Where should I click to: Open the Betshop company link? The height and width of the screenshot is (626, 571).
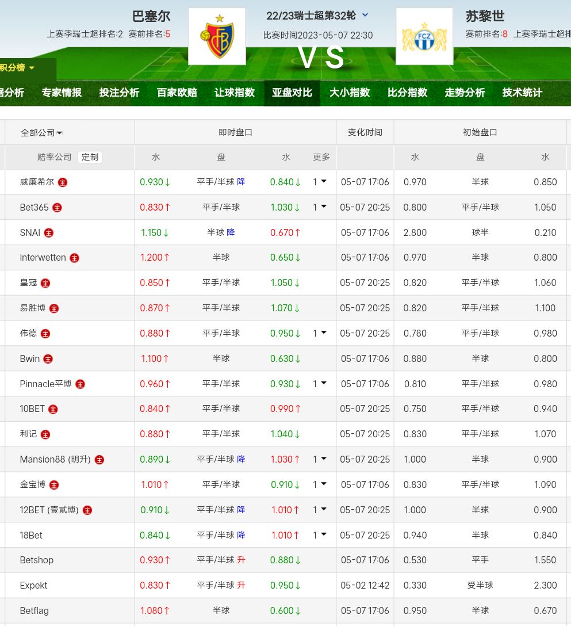(36, 560)
